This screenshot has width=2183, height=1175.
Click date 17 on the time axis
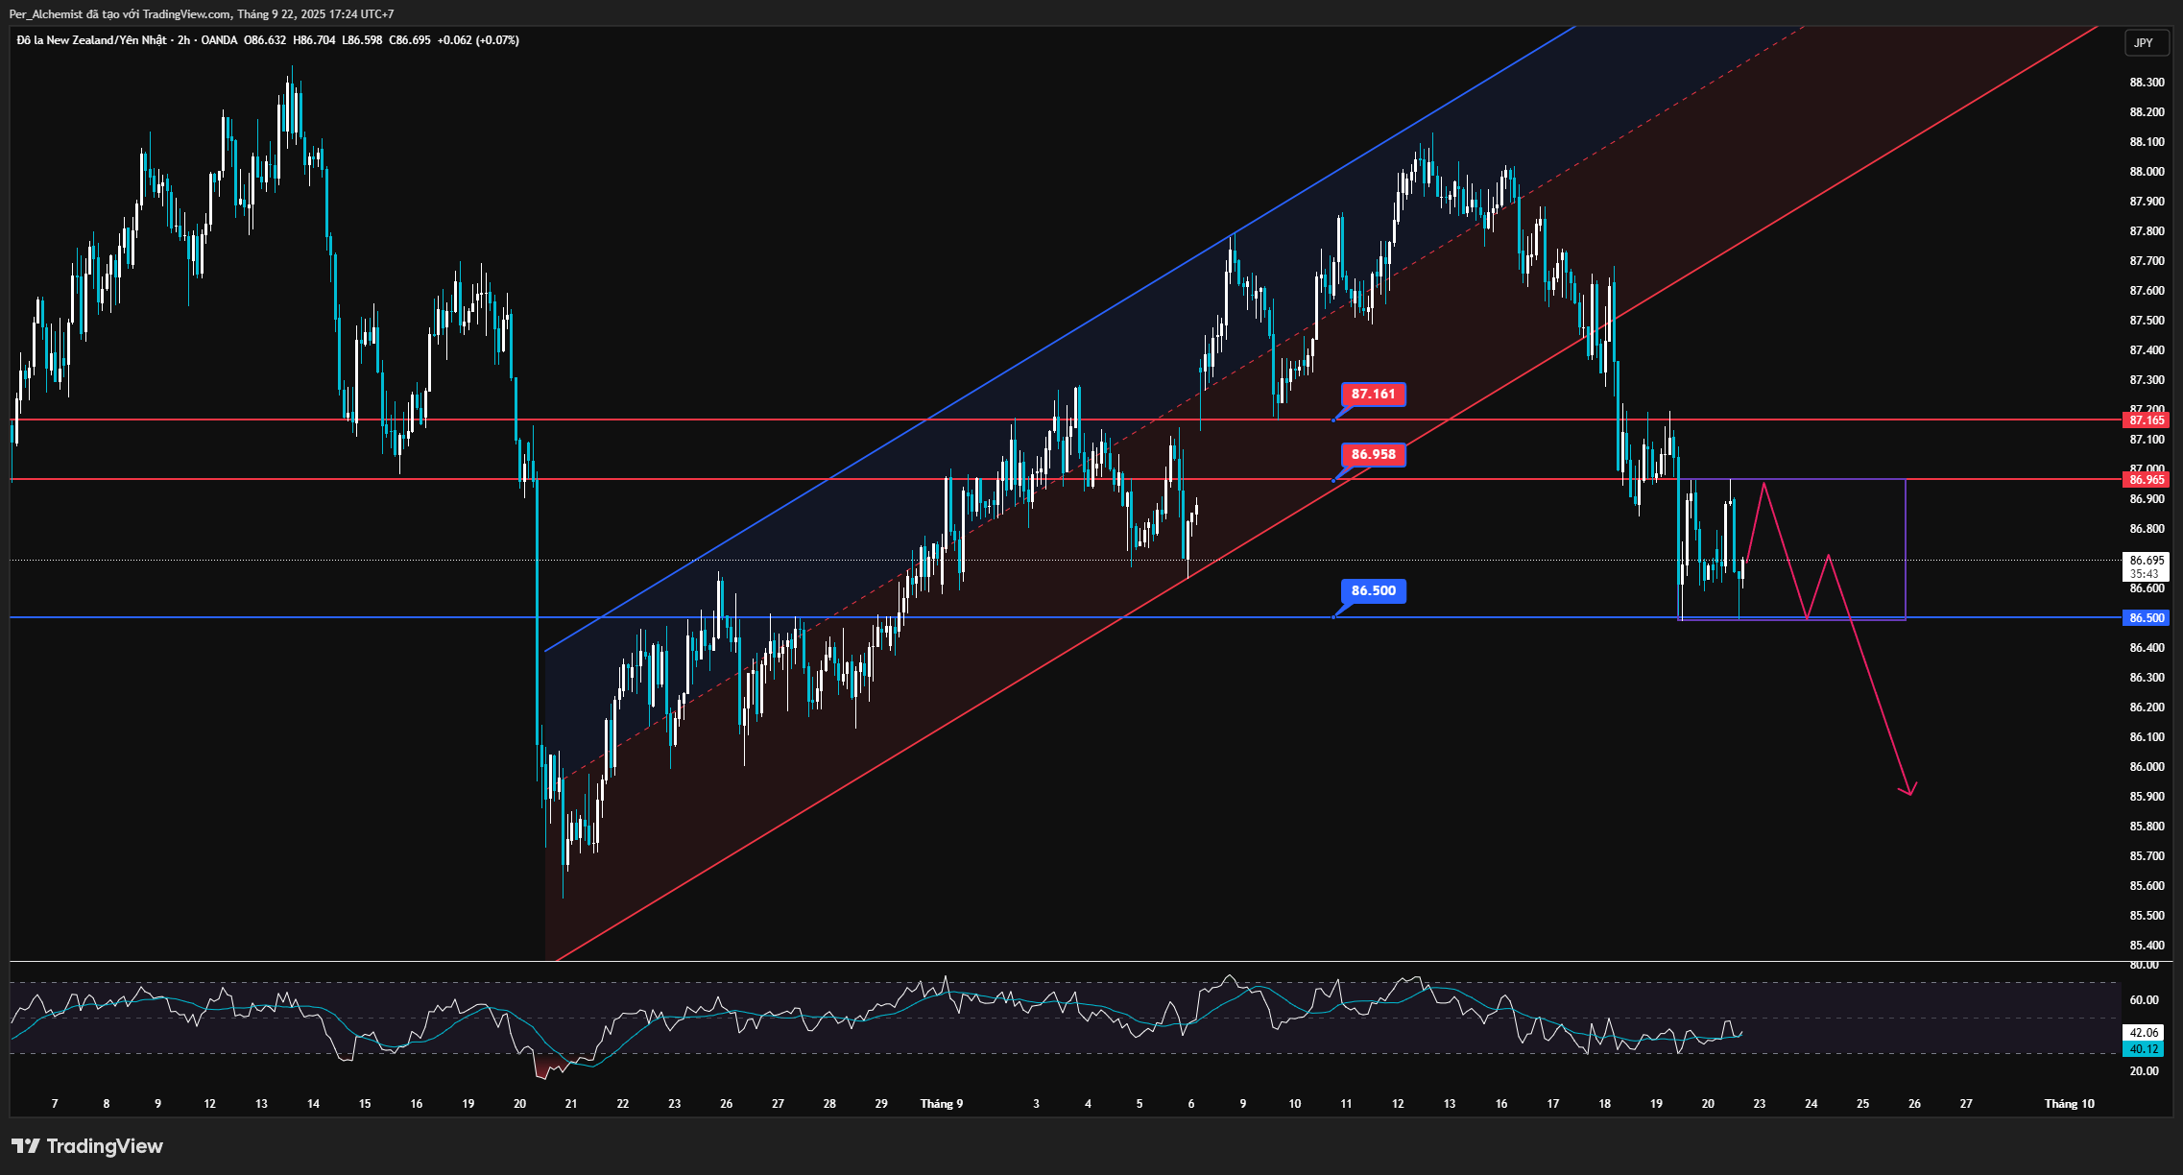(x=1553, y=1104)
